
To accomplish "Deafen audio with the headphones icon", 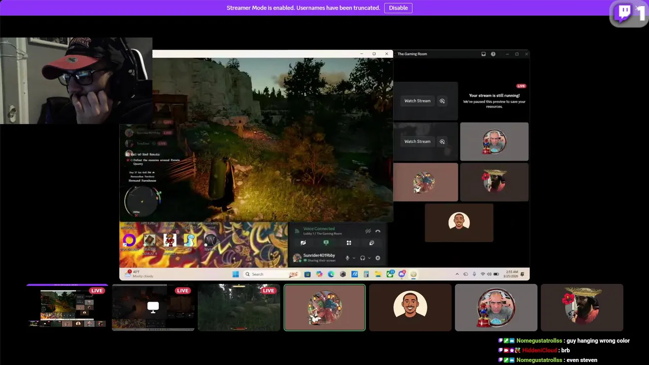I will (363, 258).
